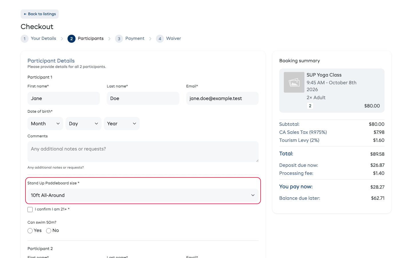Click the quantity 2 badge in booking summary
Screen dimensions: 412x258
click(x=310, y=106)
